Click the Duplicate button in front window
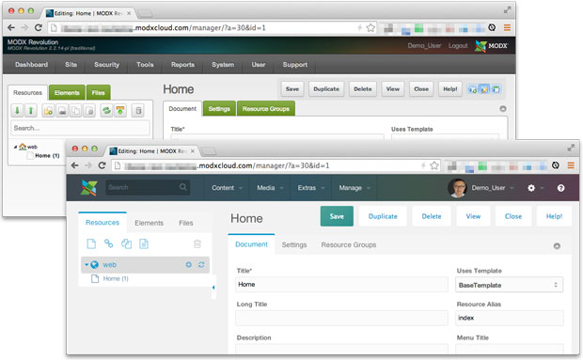This screenshot has width=583, height=360. [383, 216]
